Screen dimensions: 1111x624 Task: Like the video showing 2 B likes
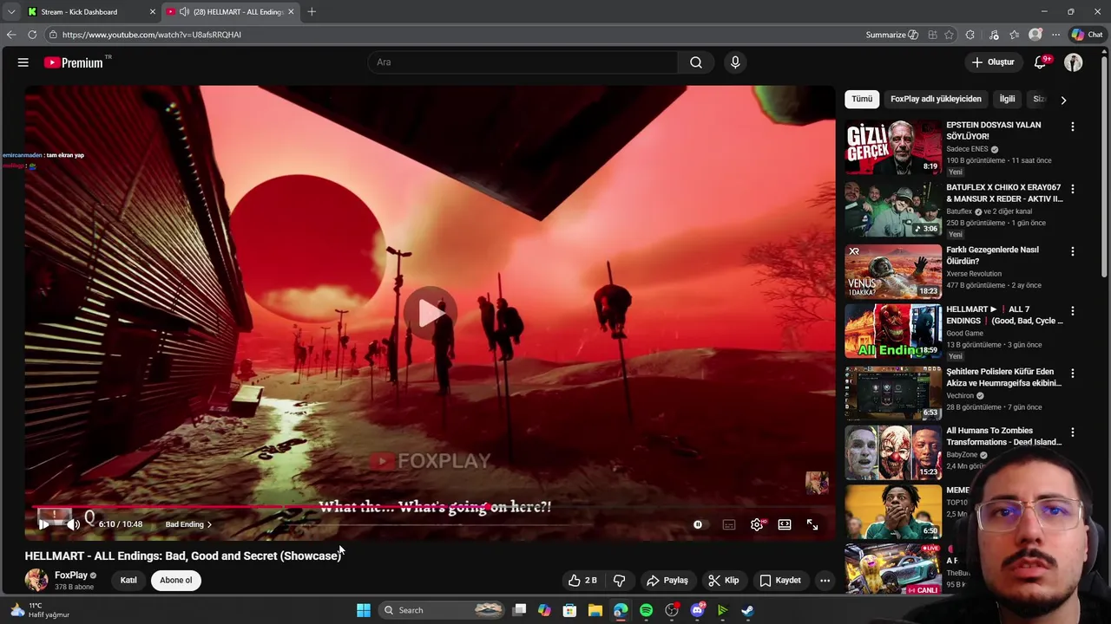point(582,581)
